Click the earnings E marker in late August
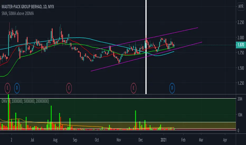The image size is (246, 145). point(69,88)
